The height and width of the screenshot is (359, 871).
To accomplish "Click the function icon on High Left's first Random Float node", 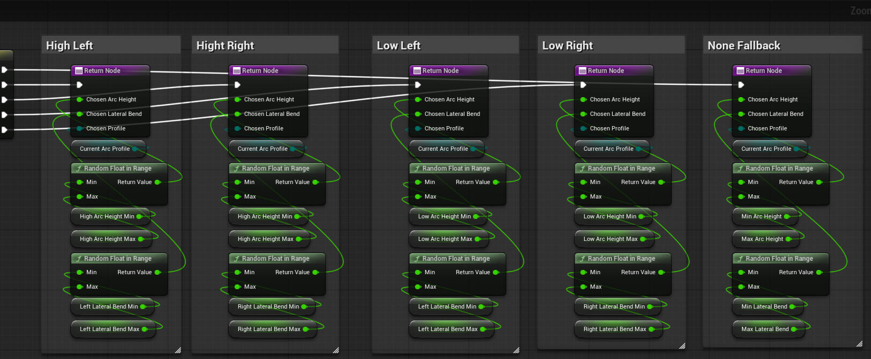I will point(79,168).
